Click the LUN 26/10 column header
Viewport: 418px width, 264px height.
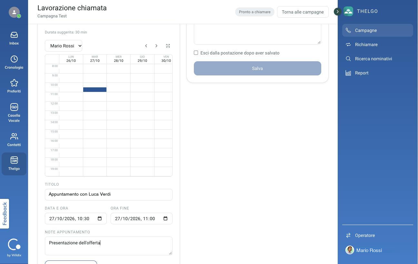click(71, 59)
